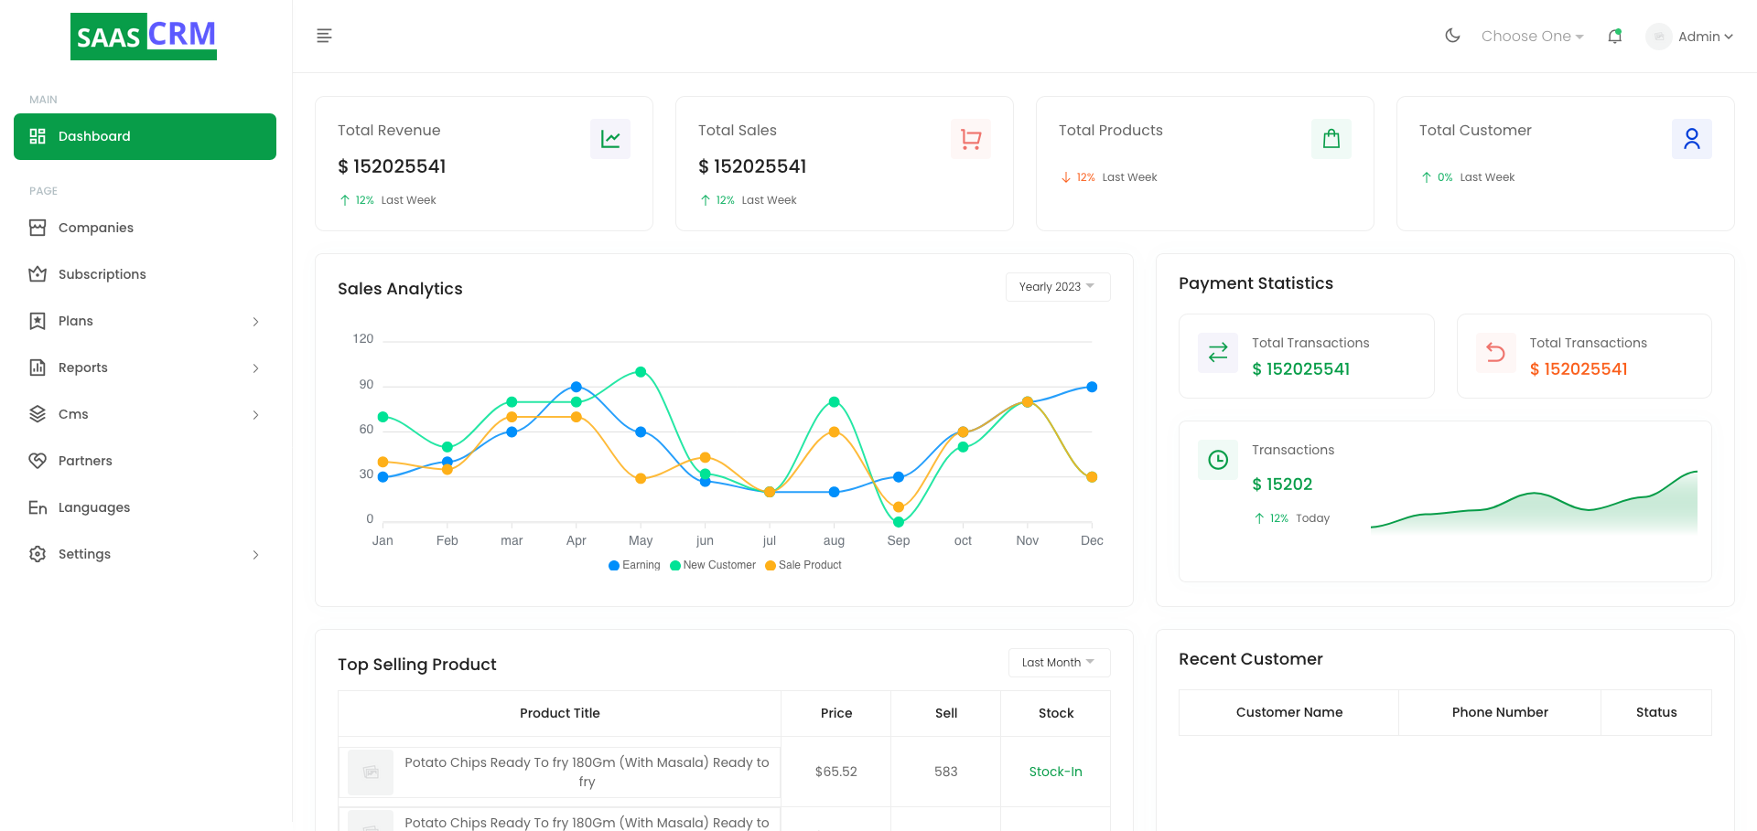Toggle Sale Product series in legend
Viewport: 1757px width, 831px height.
click(x=803, y=565)
